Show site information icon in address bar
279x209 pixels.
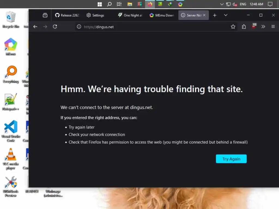coord(79,27)
